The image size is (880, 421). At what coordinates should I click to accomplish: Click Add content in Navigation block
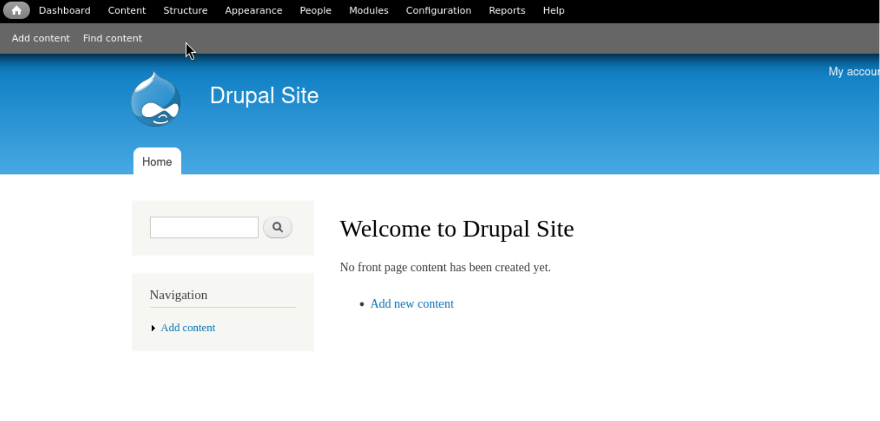188,328
